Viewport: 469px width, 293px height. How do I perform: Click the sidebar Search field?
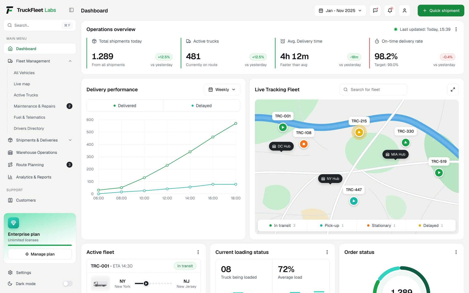40,25
